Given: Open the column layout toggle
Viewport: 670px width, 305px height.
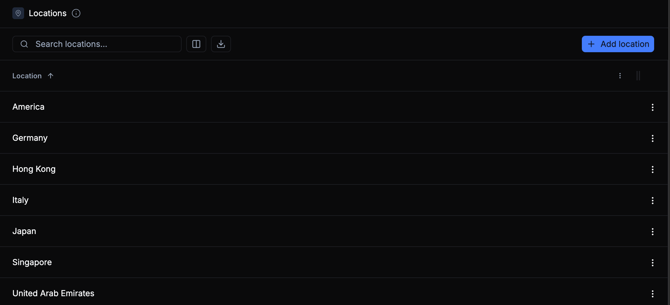Looking at the screenshot, I should (x=196, y=44).
